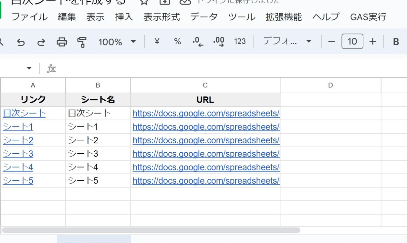This screenshot has width=407, height=243.
Task: Open the 123 number format menu
Action: [x=240, y=41]
